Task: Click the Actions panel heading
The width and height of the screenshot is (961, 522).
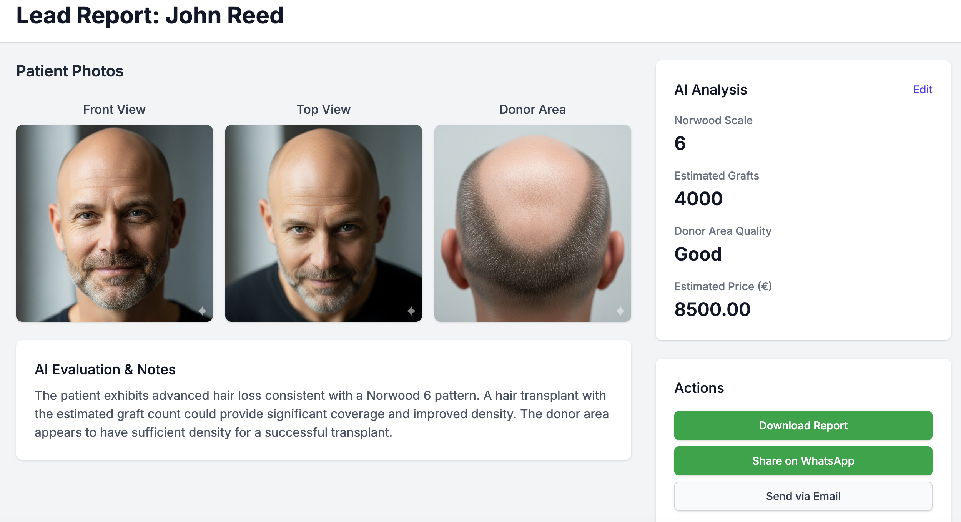Action: coord(699,388)
